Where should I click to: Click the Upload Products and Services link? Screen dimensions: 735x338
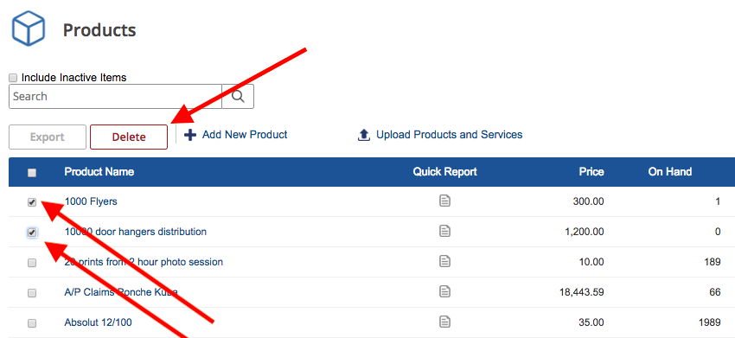click(x=449, y=135)
